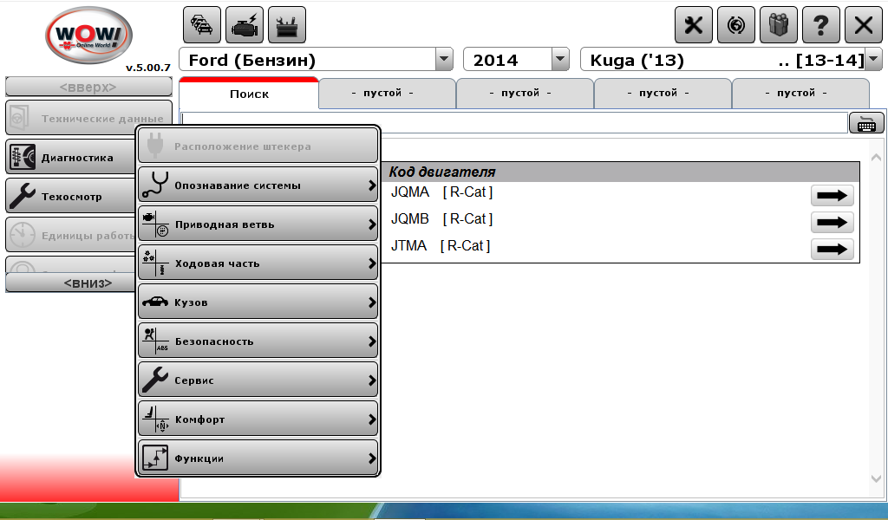Click the stethoscope icon of Опознавание системы
The image size is (888, 520).
tap(156, 185)
